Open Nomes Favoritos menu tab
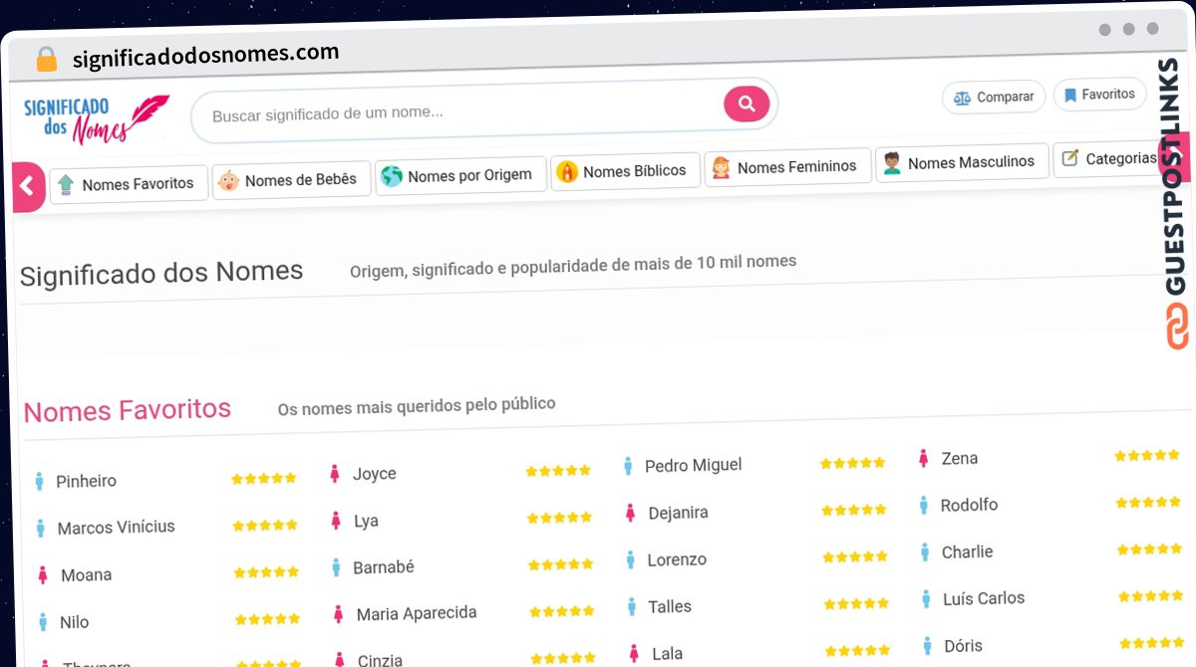 129,184
